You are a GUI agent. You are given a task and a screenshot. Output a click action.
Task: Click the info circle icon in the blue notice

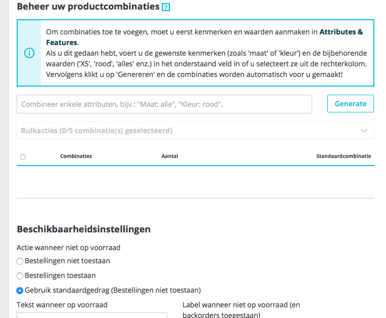(29, 53)
